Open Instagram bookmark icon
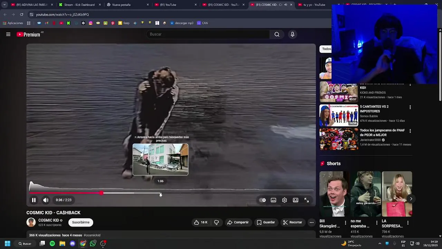Viewport: 442px width, 249px height. (90, 23)
